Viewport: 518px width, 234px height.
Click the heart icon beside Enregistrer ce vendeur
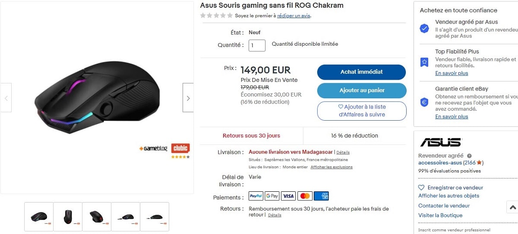pos(421,188)
